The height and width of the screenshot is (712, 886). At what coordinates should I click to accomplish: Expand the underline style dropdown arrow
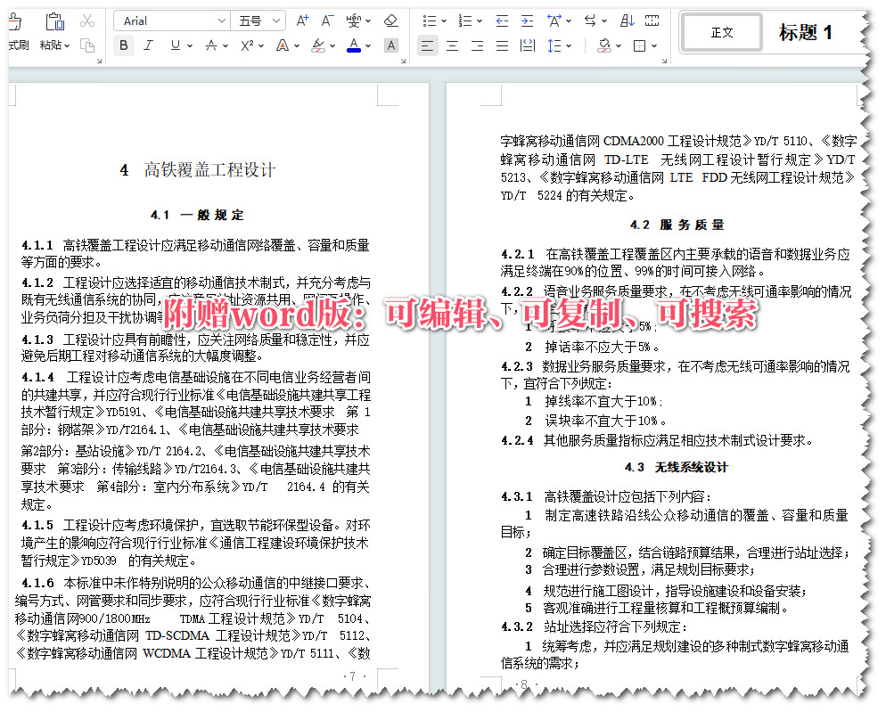(x=189, y=45)
